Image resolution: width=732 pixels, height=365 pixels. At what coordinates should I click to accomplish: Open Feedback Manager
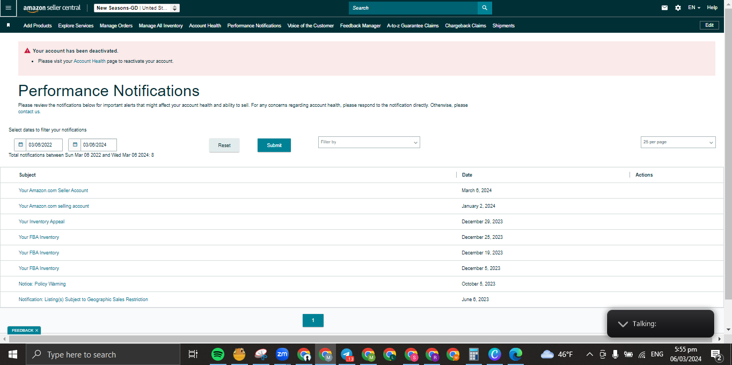coord(360,26)
